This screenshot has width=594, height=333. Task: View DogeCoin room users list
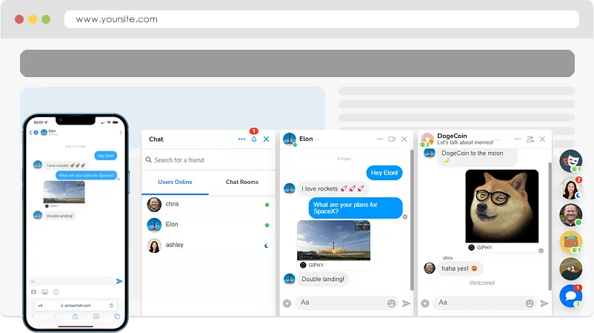pyautogui.click(x=530, y=139)
